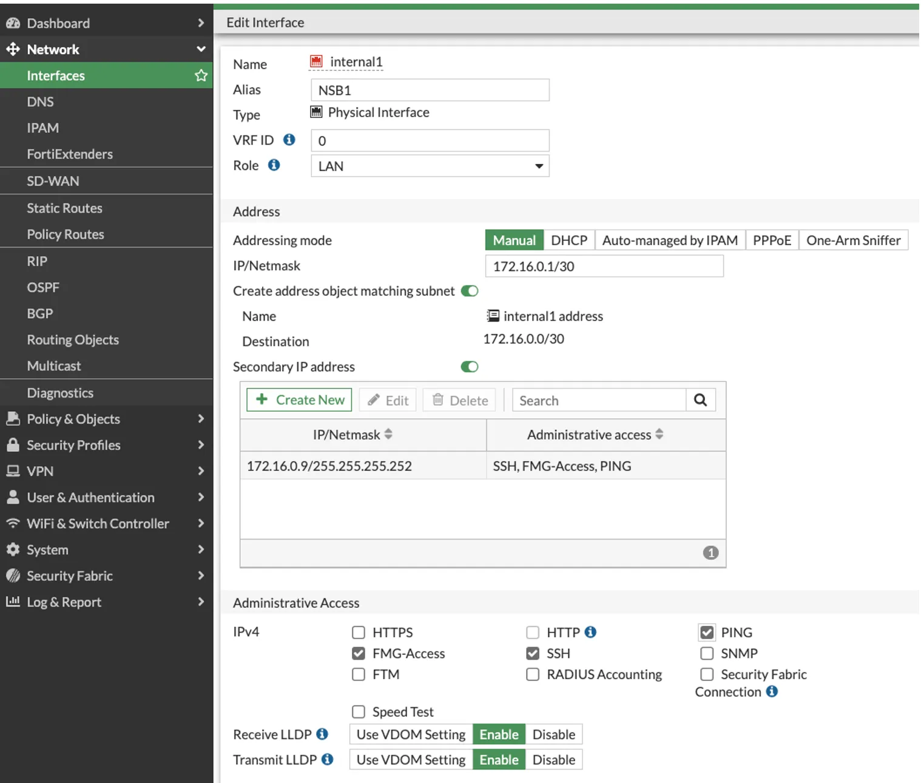This screenshot has height=783, width=921.
Task: Click the IP/Netmask input field
Action: coord(604,266)
